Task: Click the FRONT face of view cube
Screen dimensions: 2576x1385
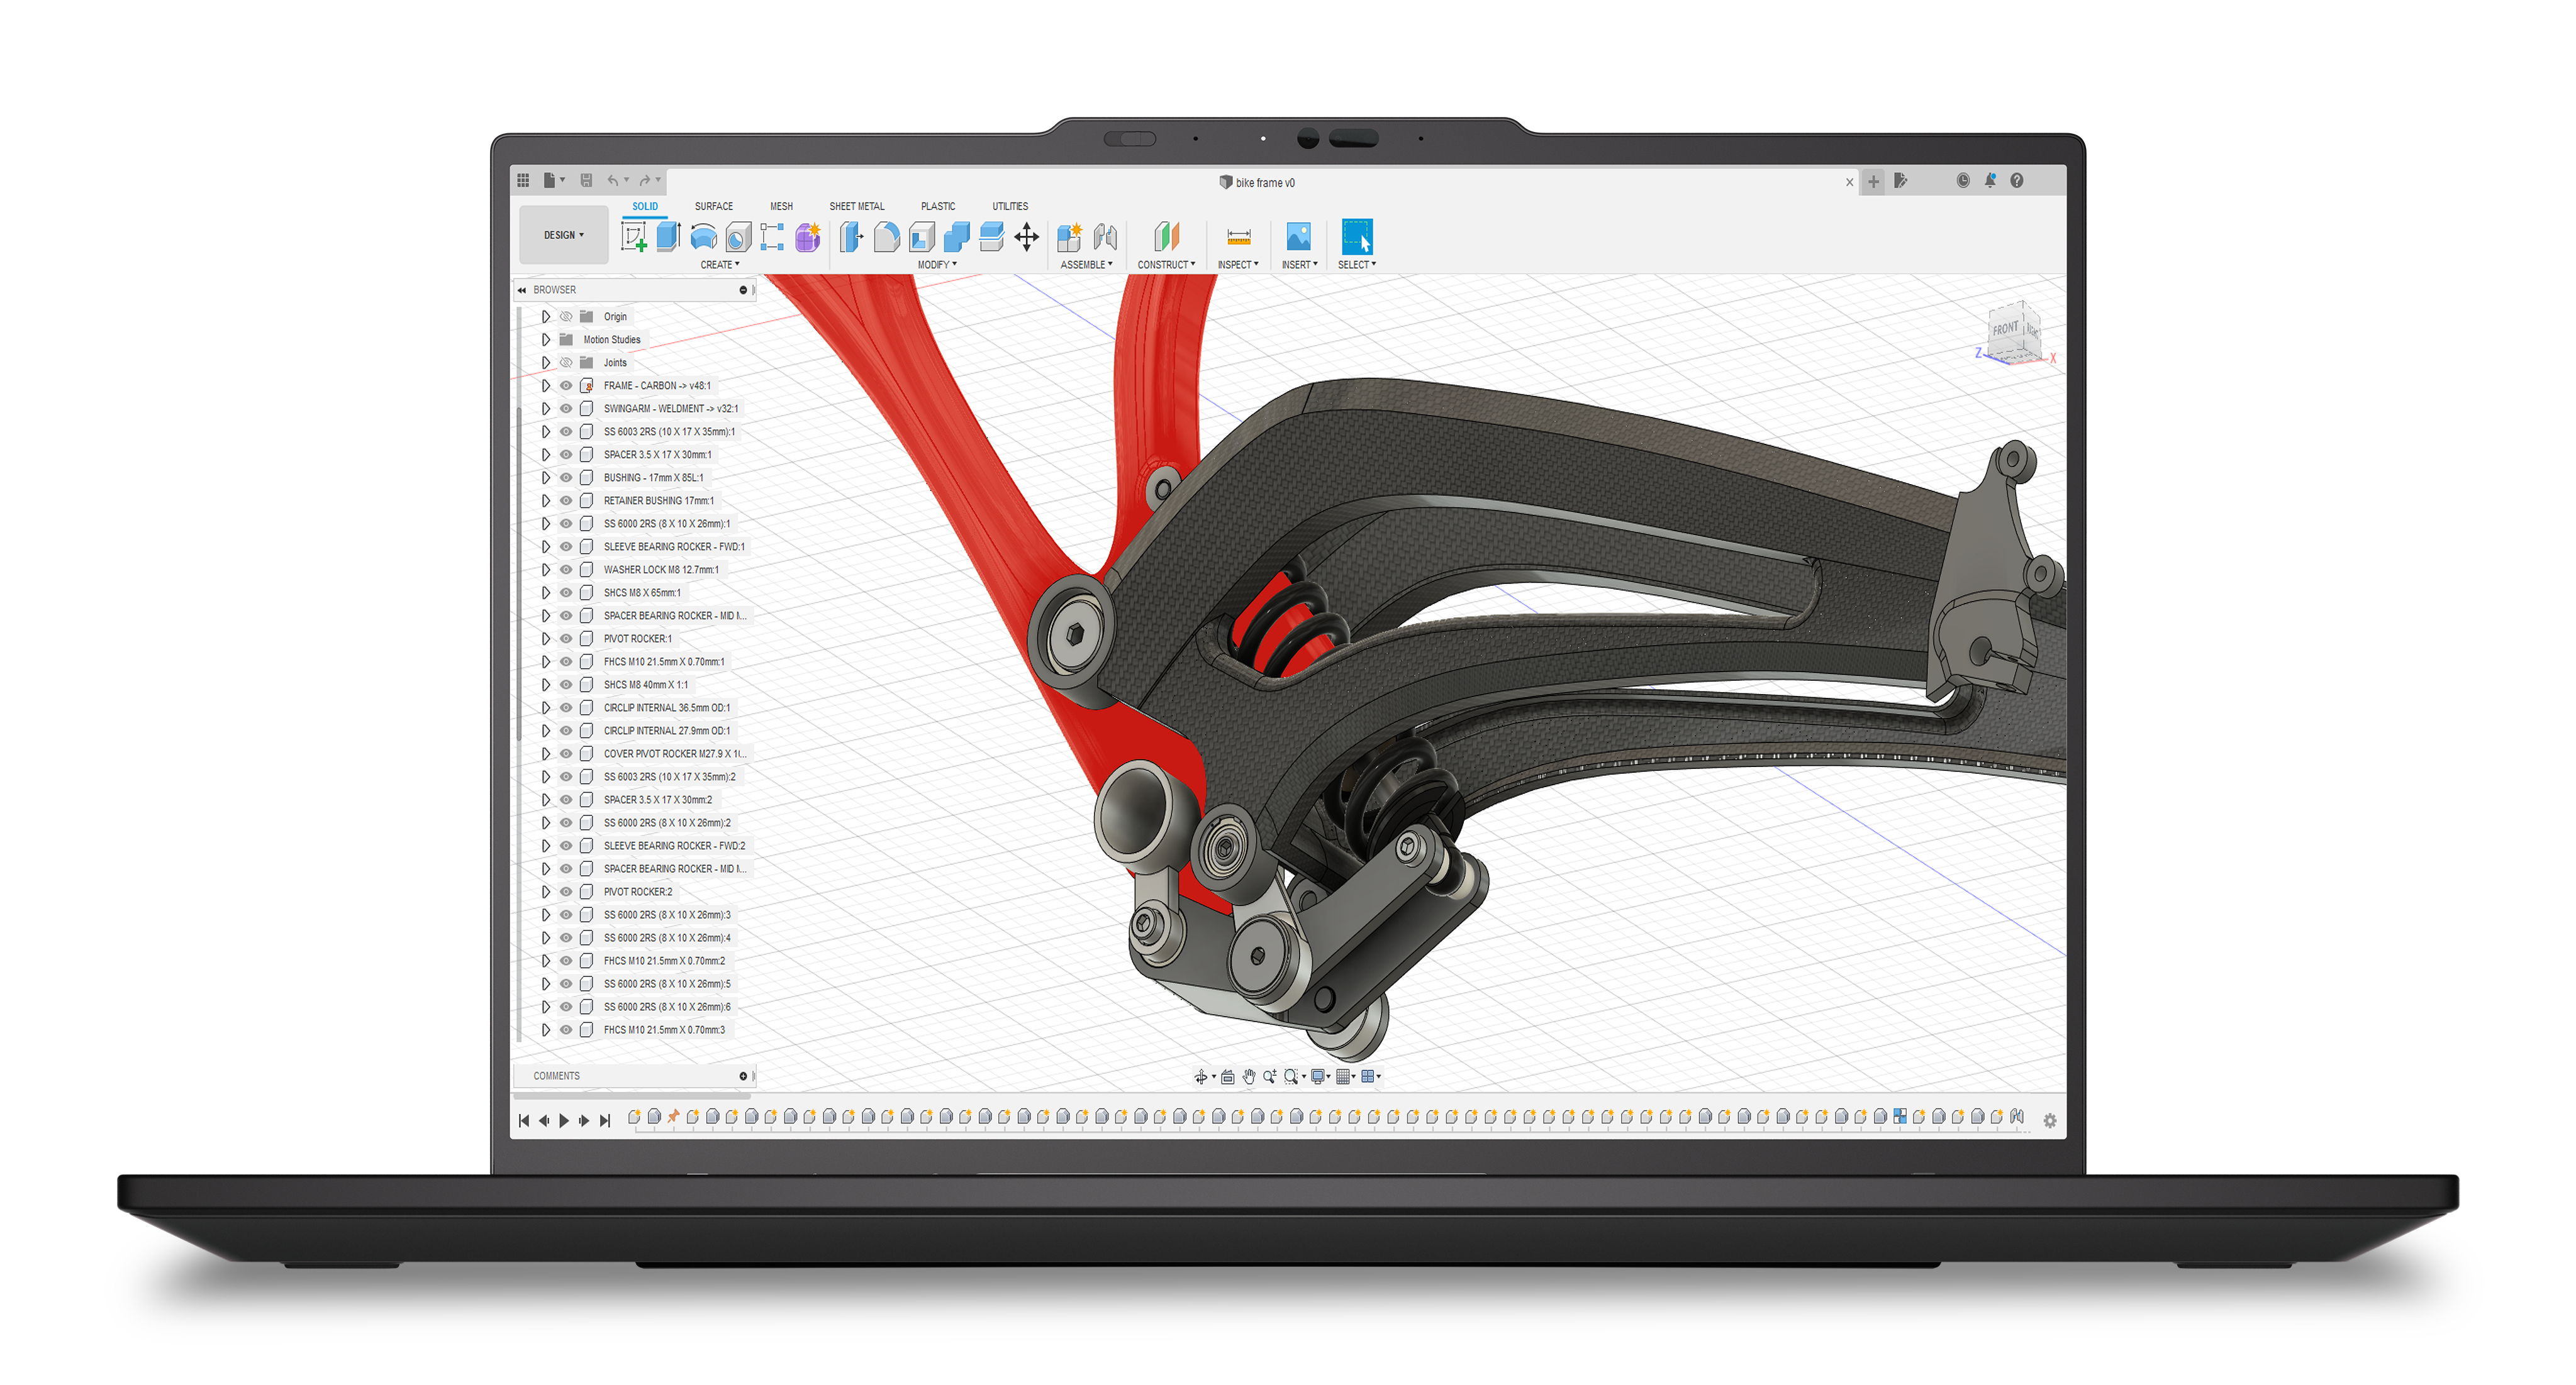Action: tap(2005, 329)
